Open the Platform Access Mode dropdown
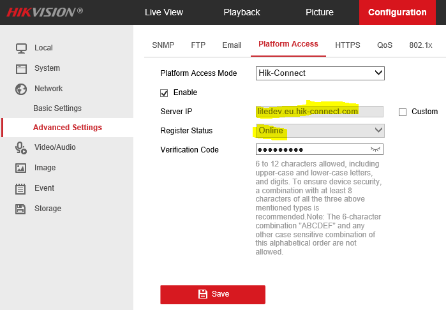The width and height of the screenshot is (446, 310). 320,73
